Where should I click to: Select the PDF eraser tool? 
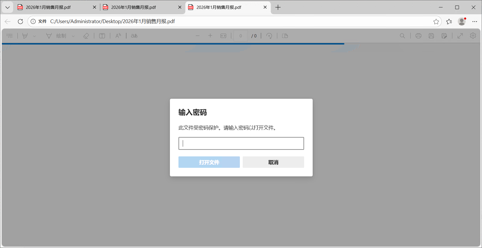pyautogui.click(x=86, y=36)
